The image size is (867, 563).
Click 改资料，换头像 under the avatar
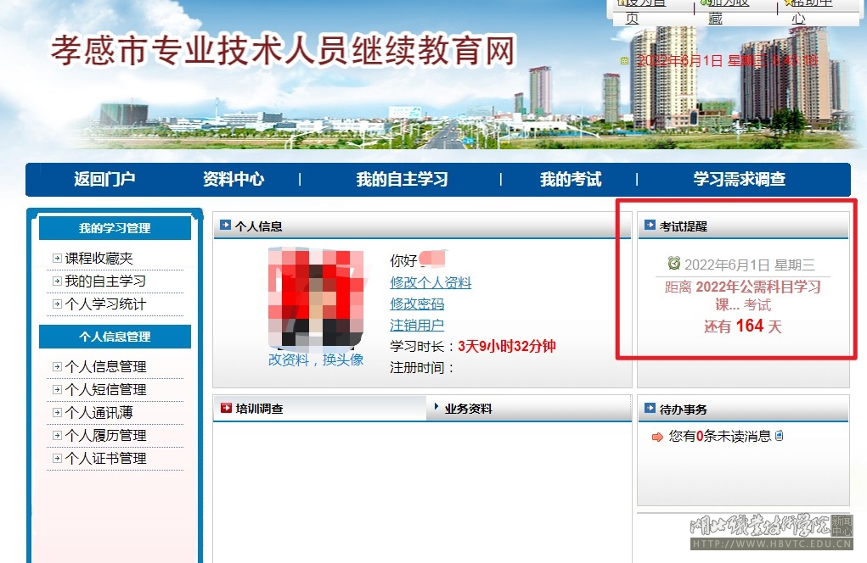316,360
